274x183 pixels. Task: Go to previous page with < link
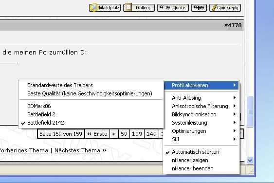click(114, 134)
